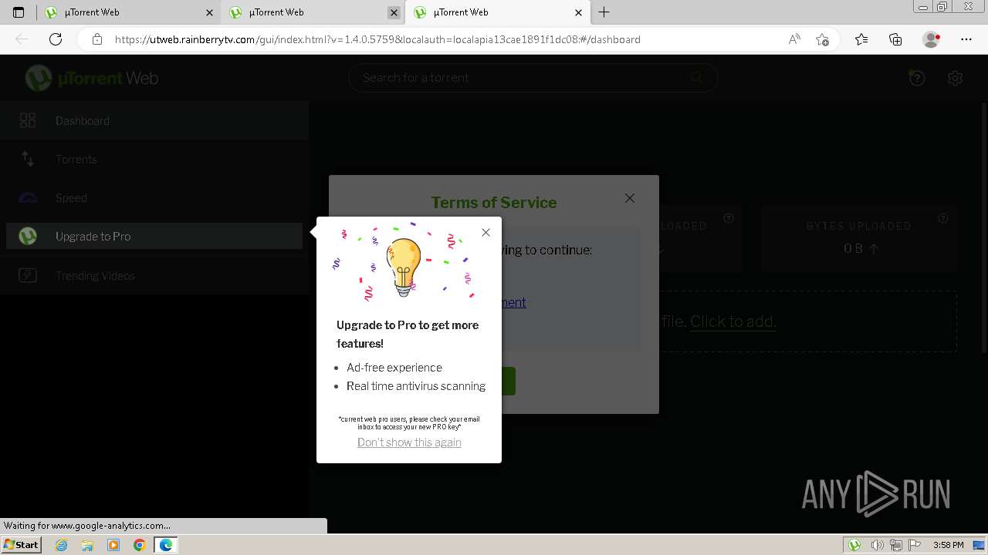Switch to the second µTorrent Web tab
This screenshot has height=555, width=988.
click(x=313, y=12)
